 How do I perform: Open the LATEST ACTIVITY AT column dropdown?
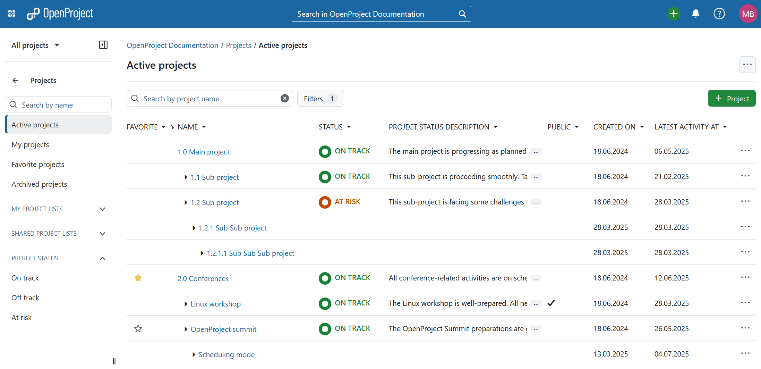(725, 127)
